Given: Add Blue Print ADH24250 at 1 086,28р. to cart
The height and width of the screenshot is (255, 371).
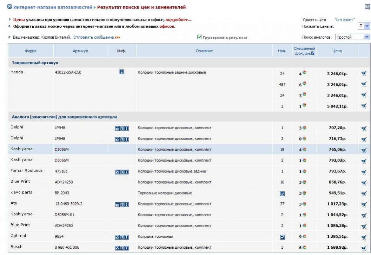Looking at the screenshot, I should [x=364, y=226].
